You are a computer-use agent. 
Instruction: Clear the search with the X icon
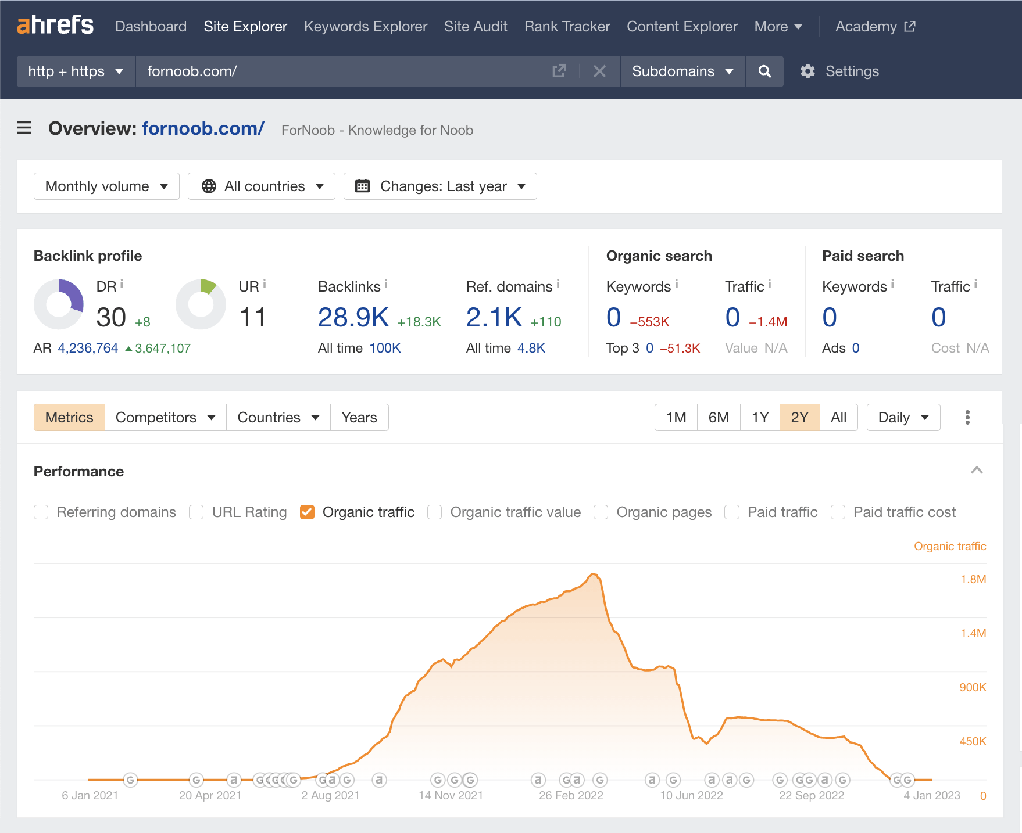point(599,71)
